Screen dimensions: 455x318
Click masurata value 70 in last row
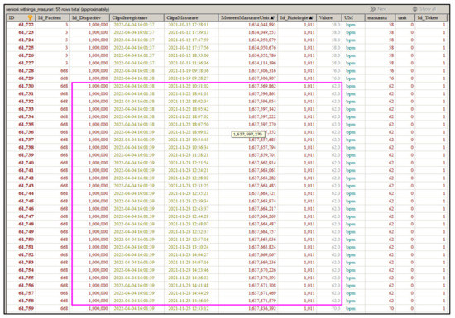(x=391, y=308)
